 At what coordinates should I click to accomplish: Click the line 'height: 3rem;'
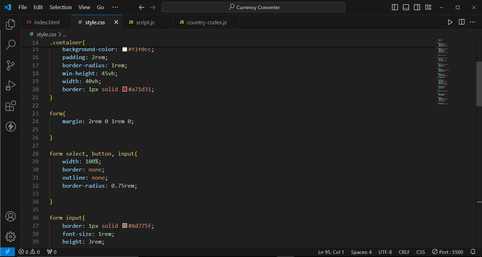tap(84, 242)
